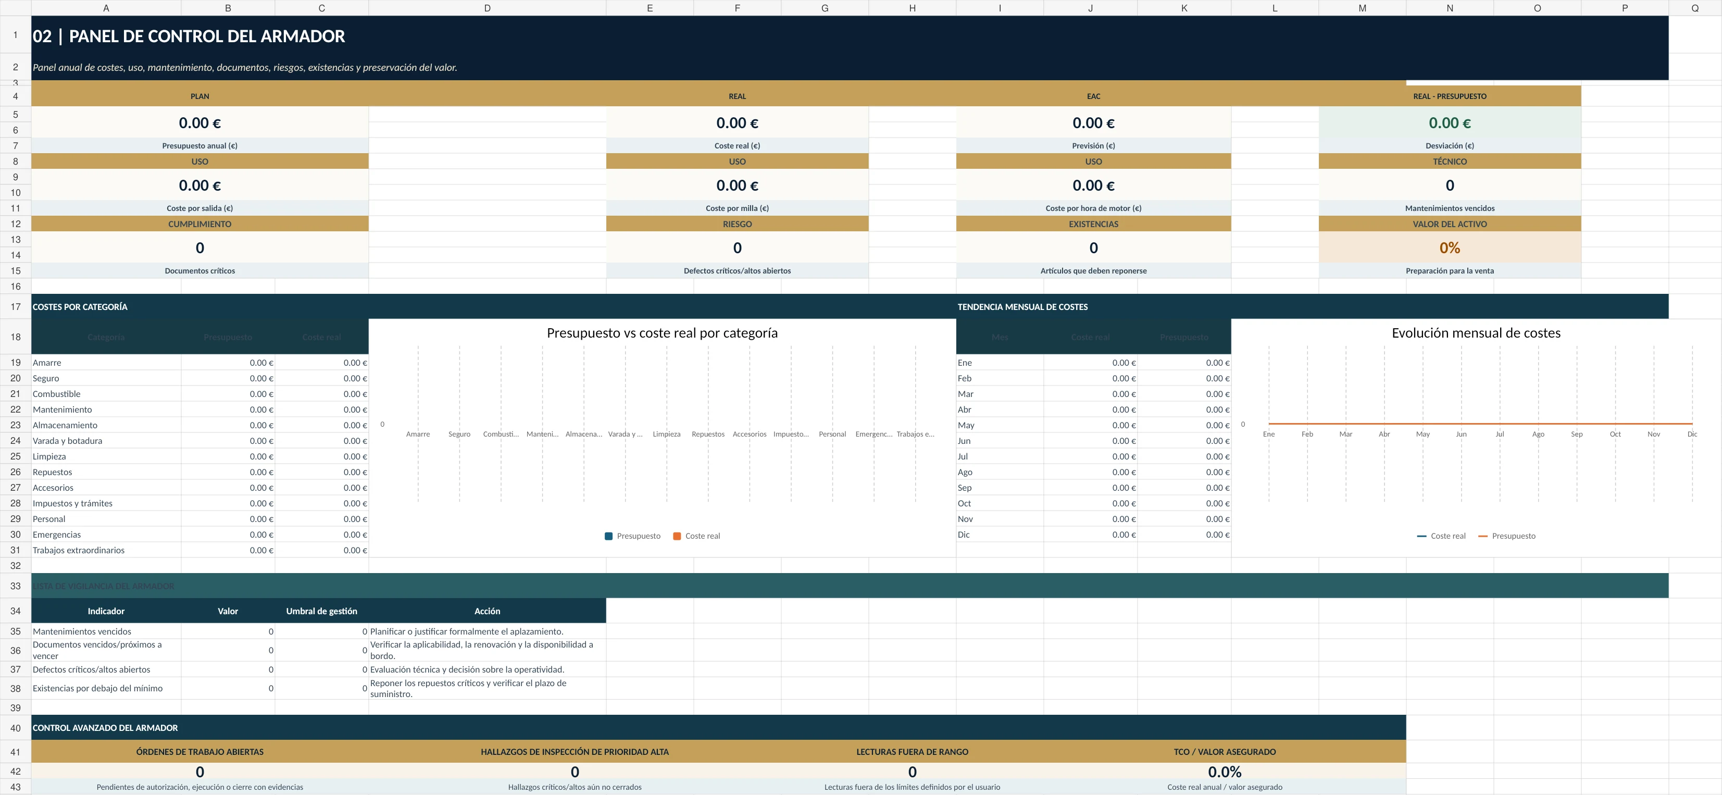Click the Artículos que deben reponerse label
Screen dimensions: 1722x795
click(1094, 271)
